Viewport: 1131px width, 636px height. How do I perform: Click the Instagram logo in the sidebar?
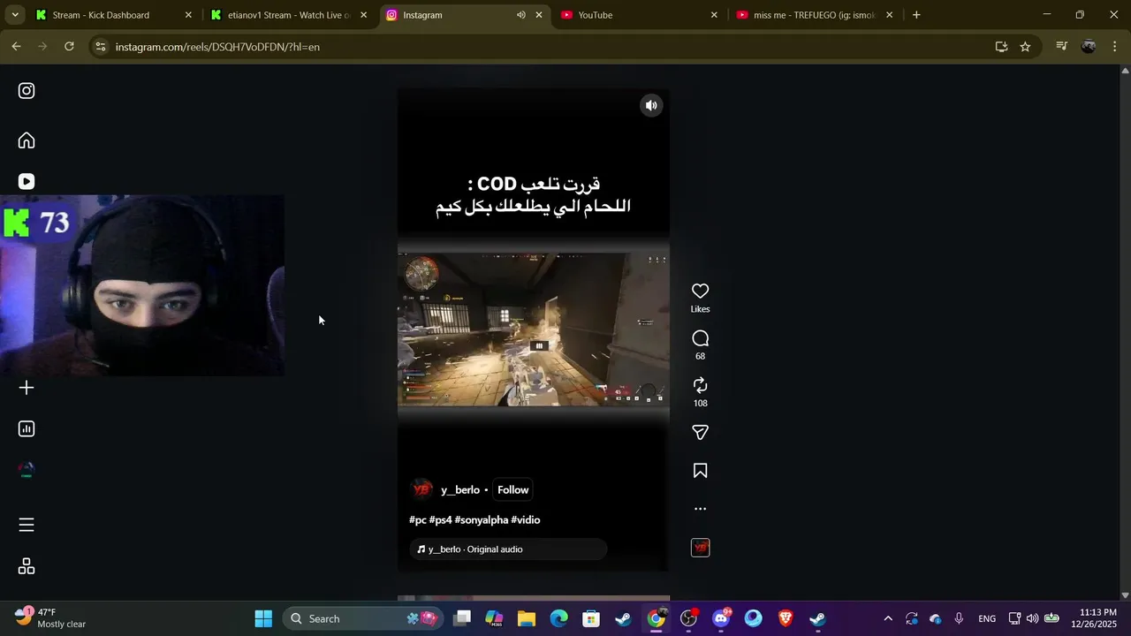(27, 91)
